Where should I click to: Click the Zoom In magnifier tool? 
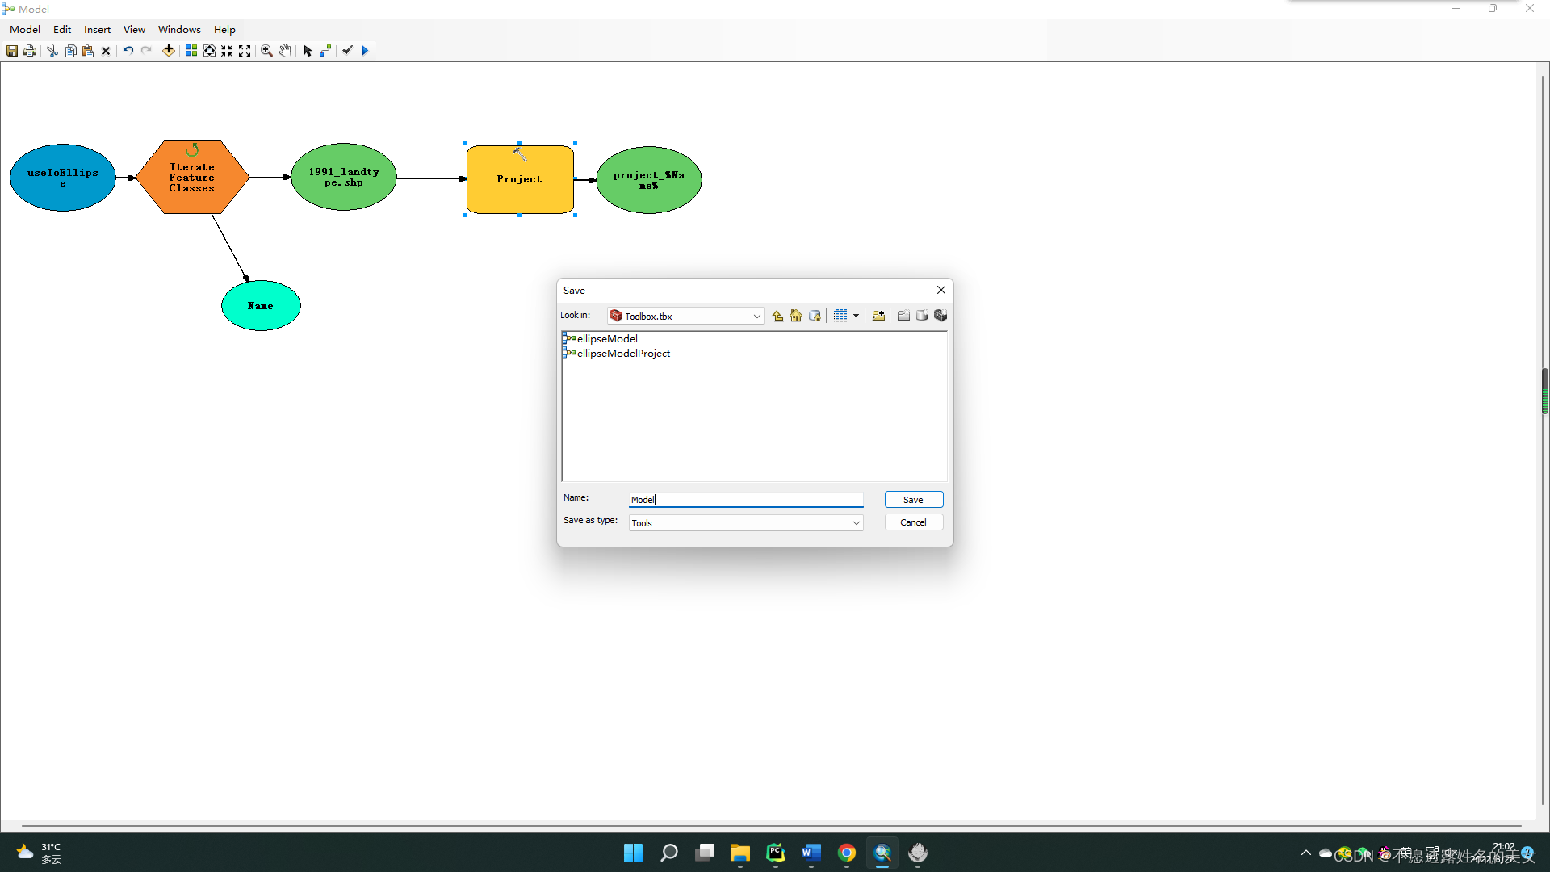(x=266, y=50)
